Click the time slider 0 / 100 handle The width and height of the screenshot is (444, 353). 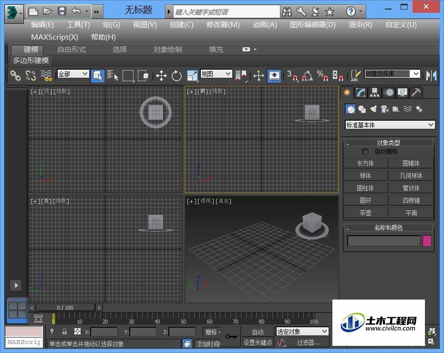click(x=65, y=308)
